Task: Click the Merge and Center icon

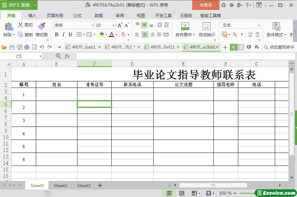Action: [x=185, y=26]
